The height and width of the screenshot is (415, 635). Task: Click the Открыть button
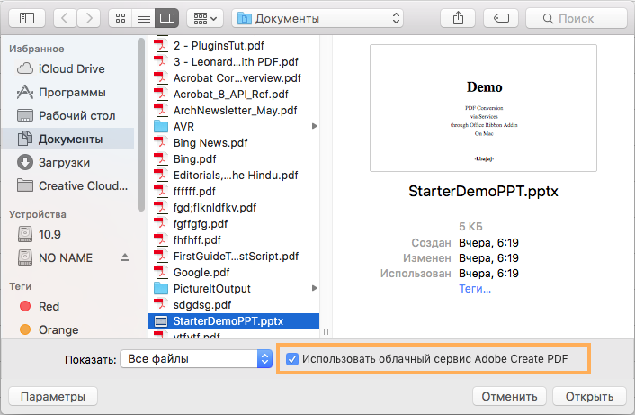click(589, 396)
